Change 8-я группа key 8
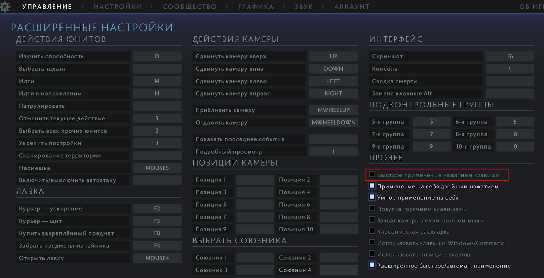 tap(515, 134)
